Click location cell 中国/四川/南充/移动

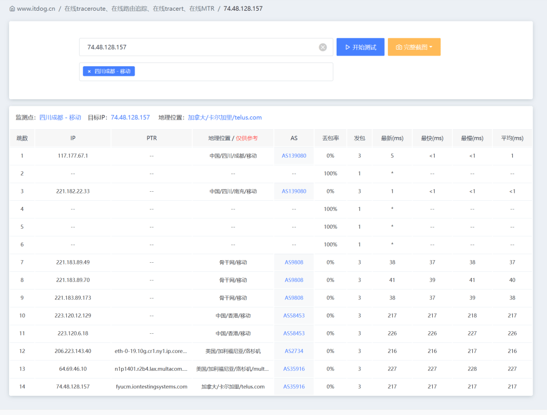(233, 191)
